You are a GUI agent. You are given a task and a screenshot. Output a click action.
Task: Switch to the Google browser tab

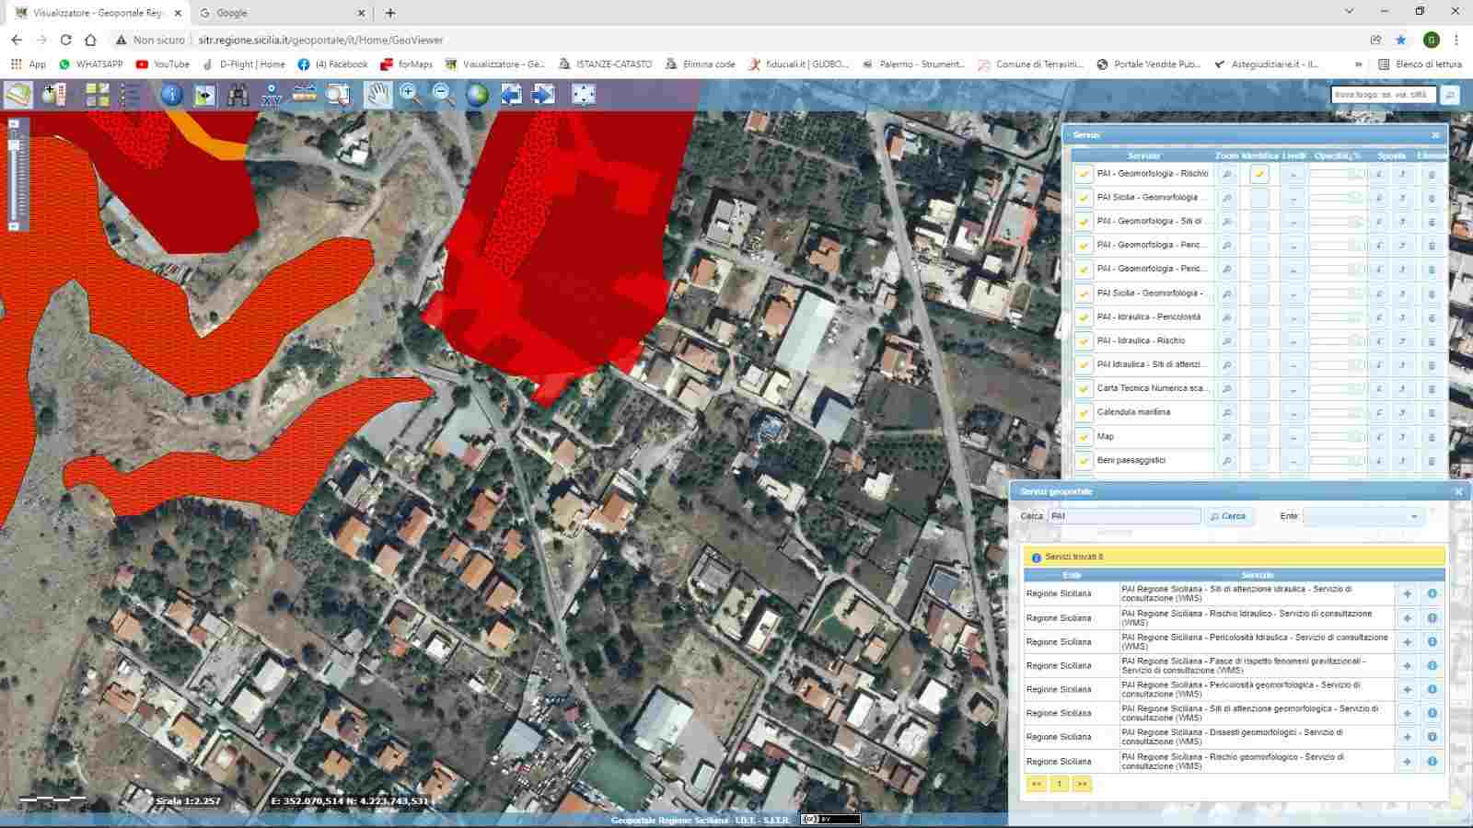(x=232, y=13)
